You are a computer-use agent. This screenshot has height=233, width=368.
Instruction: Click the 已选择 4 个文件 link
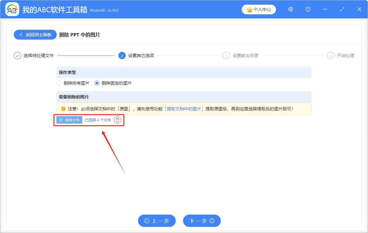pos(98,120)
